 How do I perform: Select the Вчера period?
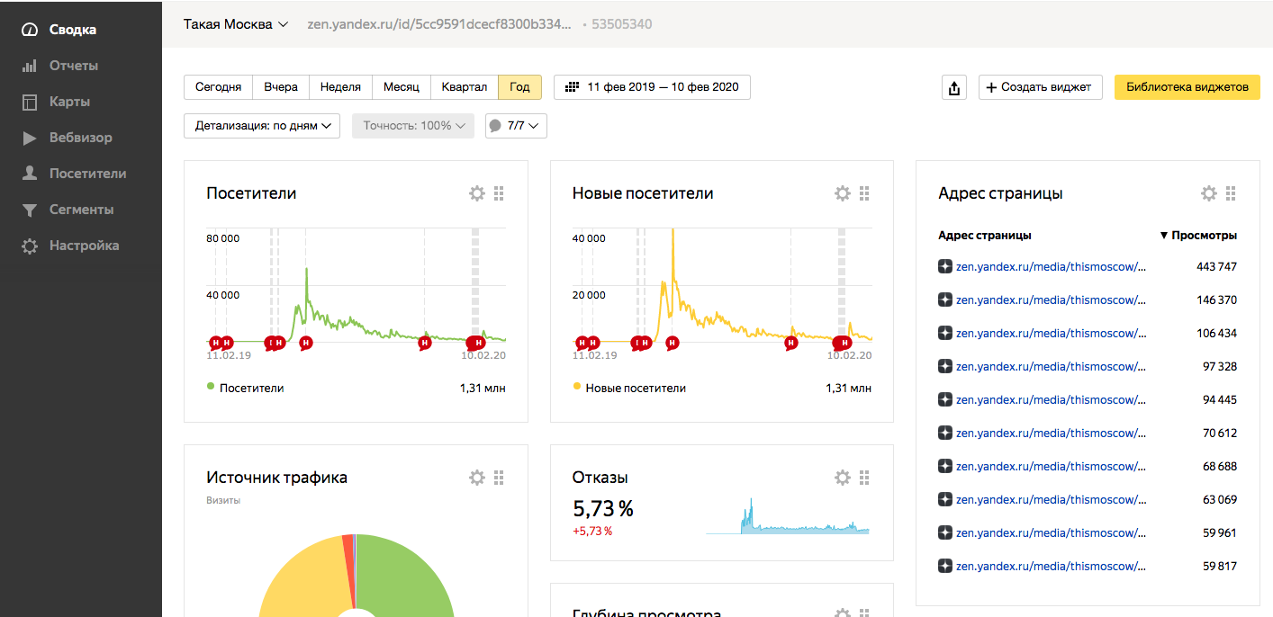(281, 87)
